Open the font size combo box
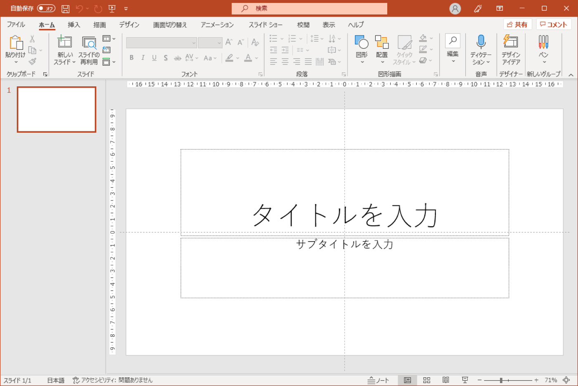578x386 pixels. pos(210,43)
